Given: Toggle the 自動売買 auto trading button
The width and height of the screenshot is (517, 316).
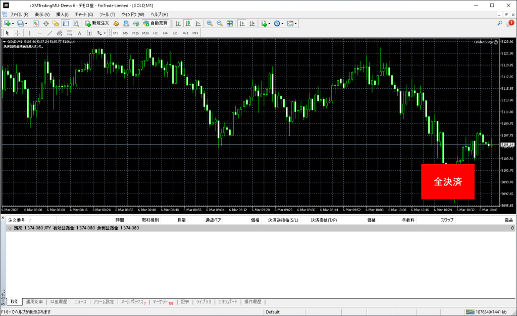Looking at the screenshot, I should 156,23.
